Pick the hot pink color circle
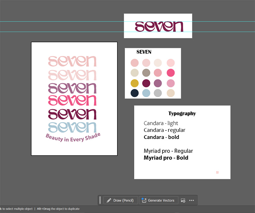Screen dimensions: 255x213 pos(170,73)
